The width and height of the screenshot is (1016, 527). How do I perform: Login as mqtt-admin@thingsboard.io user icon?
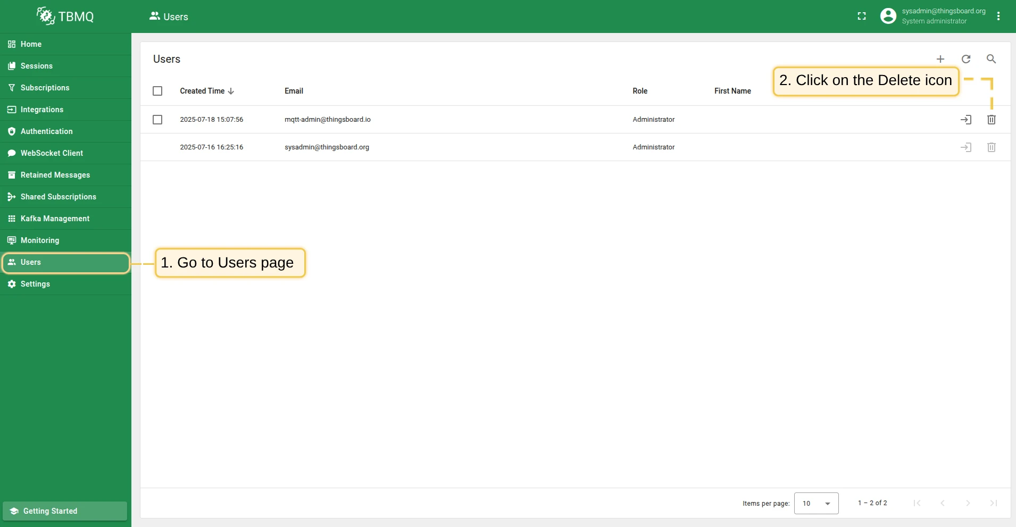966,120
